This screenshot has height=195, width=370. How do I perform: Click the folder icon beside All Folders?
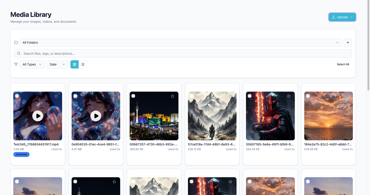[16, 42]
